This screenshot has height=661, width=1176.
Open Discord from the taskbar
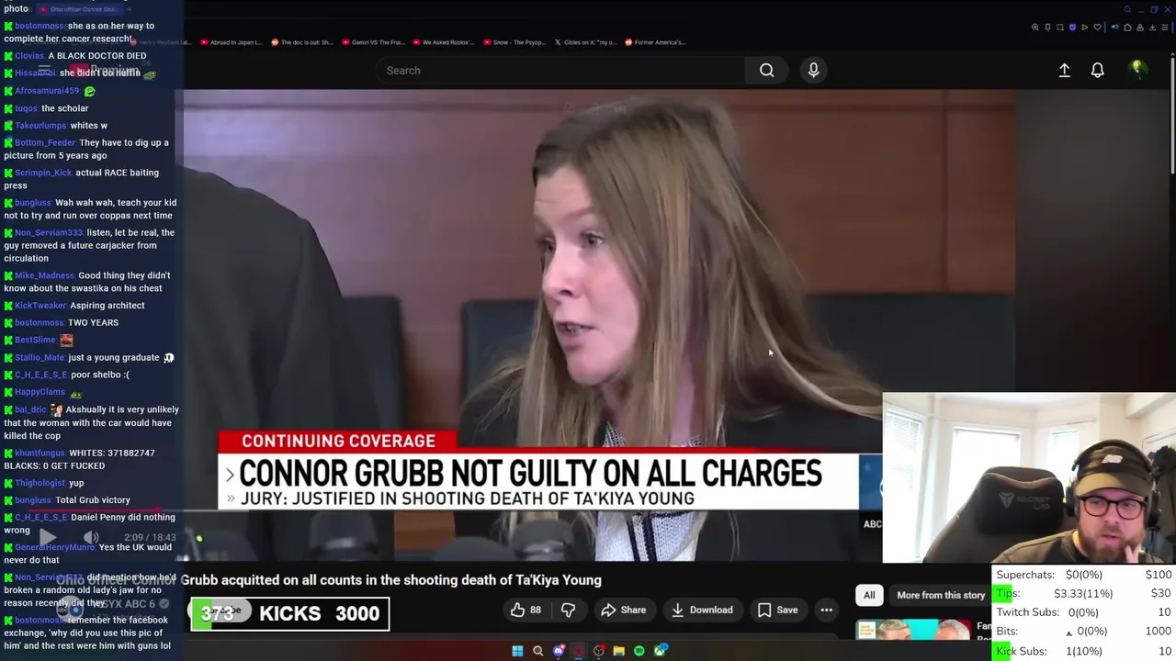pyautogui.click(x=559, y=651)
